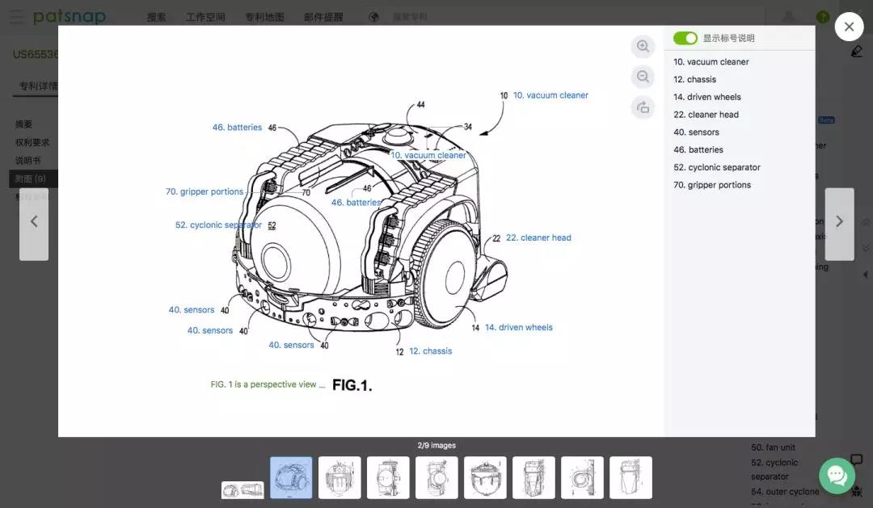Click the '22. cleaner head' drawing label
Image resolution: width=873 pixels, height=508 pixels.
[538, 237]
